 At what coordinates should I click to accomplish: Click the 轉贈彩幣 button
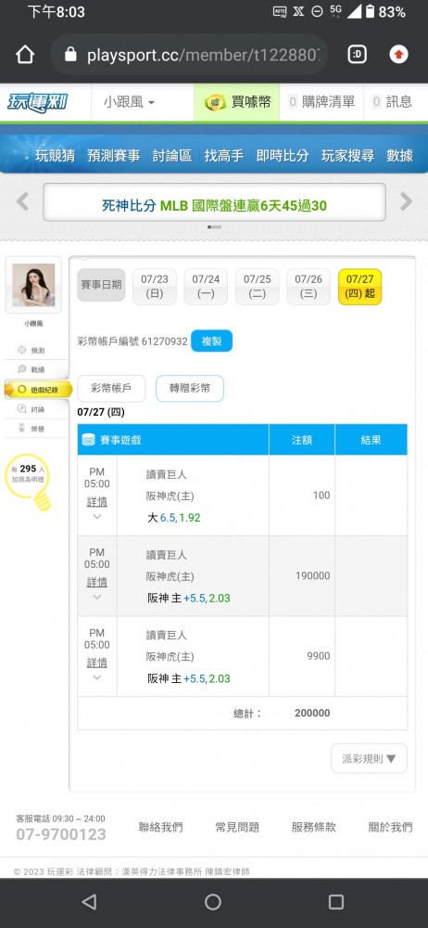tap(190, 388)
